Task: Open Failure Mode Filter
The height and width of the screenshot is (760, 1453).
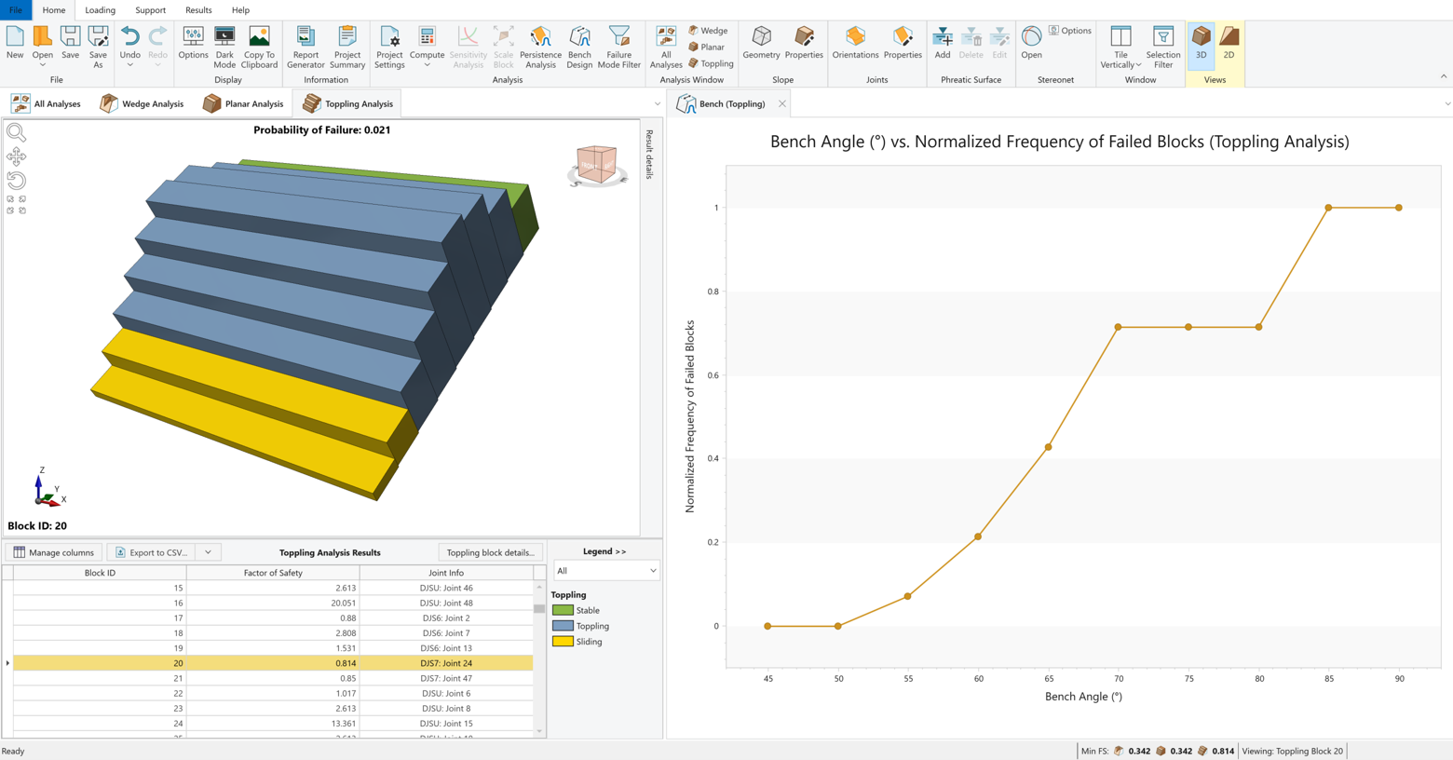Action: click(x=619, y=47)
